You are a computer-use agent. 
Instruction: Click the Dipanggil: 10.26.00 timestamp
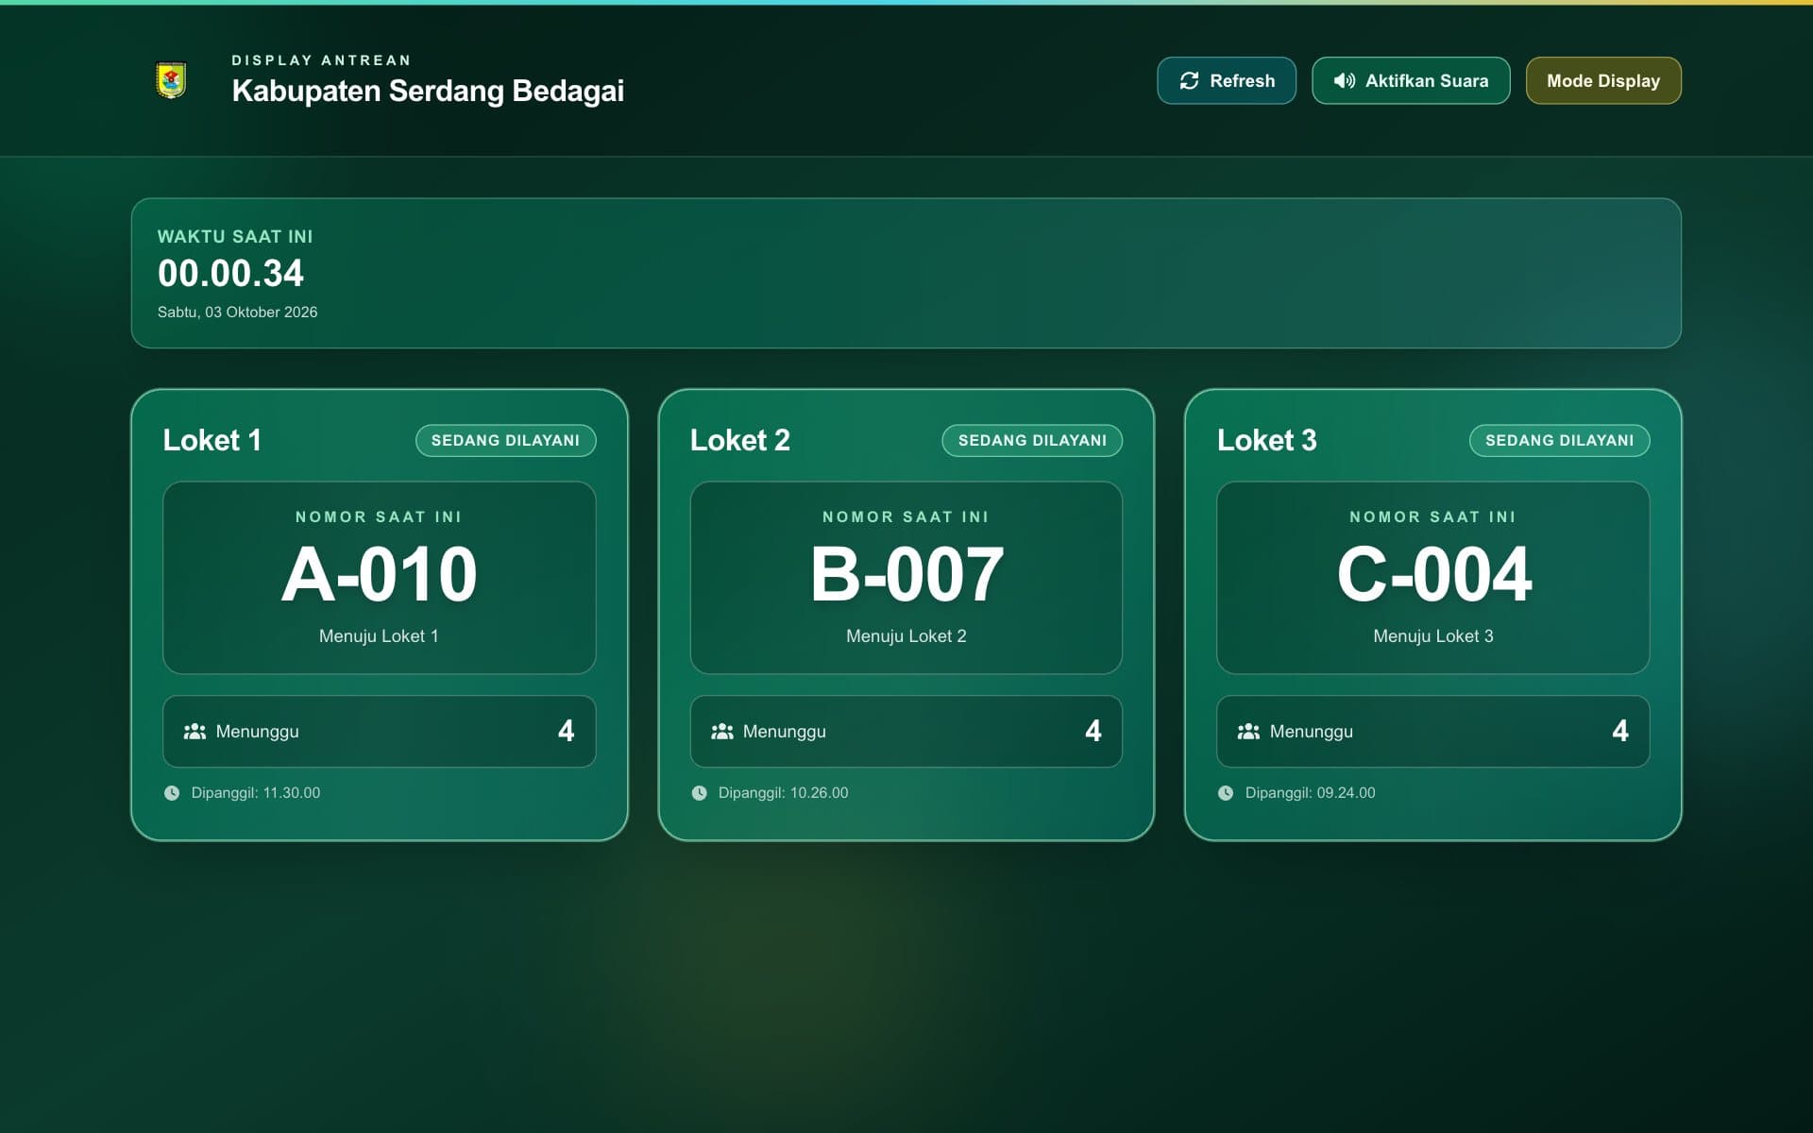tap(783, 793)
